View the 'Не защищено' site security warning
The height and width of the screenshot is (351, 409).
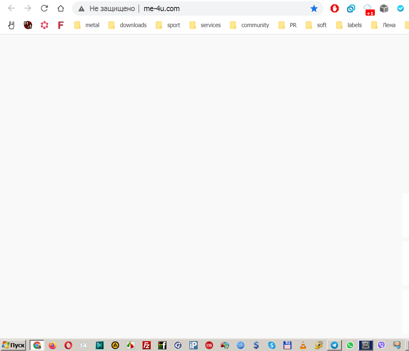[107, 9]
